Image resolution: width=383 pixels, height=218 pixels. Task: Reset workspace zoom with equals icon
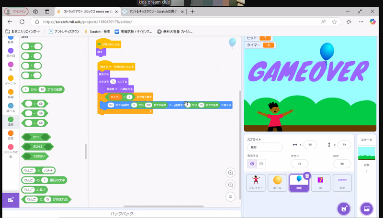[x=230, y=196]
